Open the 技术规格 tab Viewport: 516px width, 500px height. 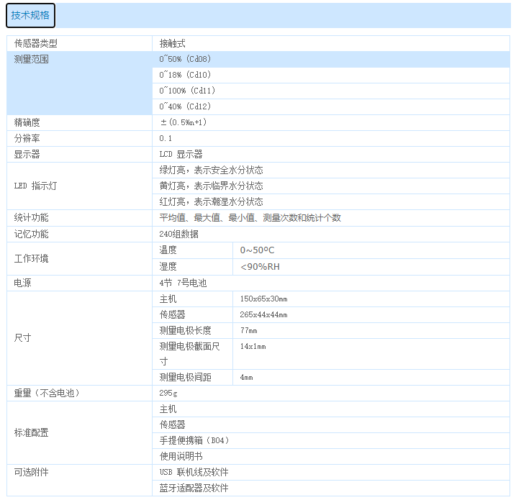click(x=30, y=15)
